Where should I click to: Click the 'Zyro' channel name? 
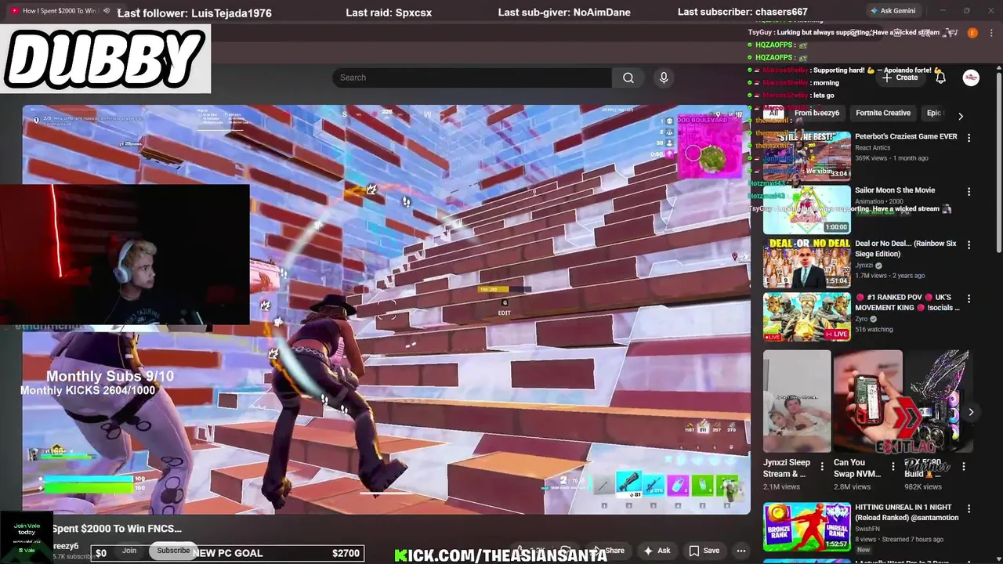tap(863, 319)
